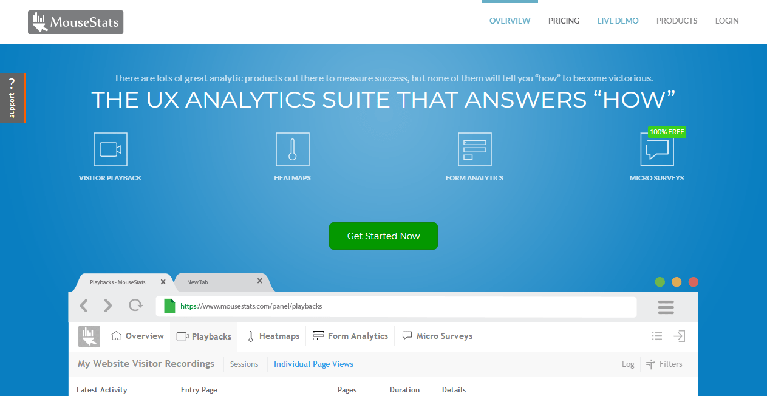
Task: Open the Overview nav item
Action: coord(510,21)
